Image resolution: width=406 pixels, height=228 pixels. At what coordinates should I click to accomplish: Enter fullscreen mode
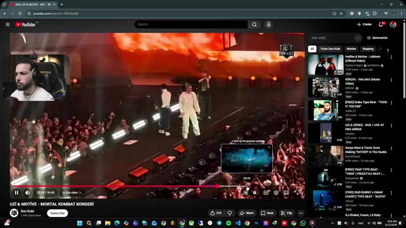tap(296, 193)
